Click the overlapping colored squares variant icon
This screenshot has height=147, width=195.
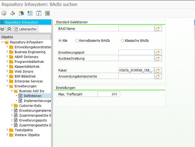click(x=21, y=13)
